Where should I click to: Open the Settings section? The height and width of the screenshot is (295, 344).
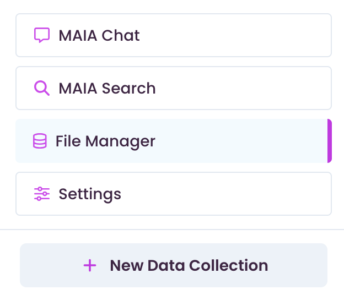[174, 194]
